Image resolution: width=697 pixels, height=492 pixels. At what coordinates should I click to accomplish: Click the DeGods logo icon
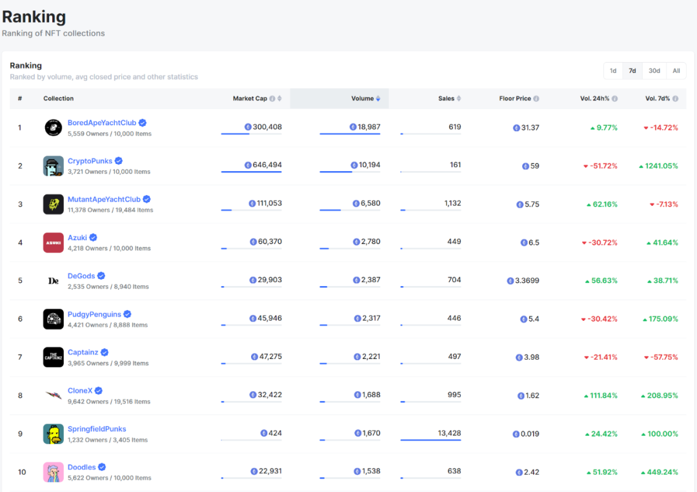(54, 281)
